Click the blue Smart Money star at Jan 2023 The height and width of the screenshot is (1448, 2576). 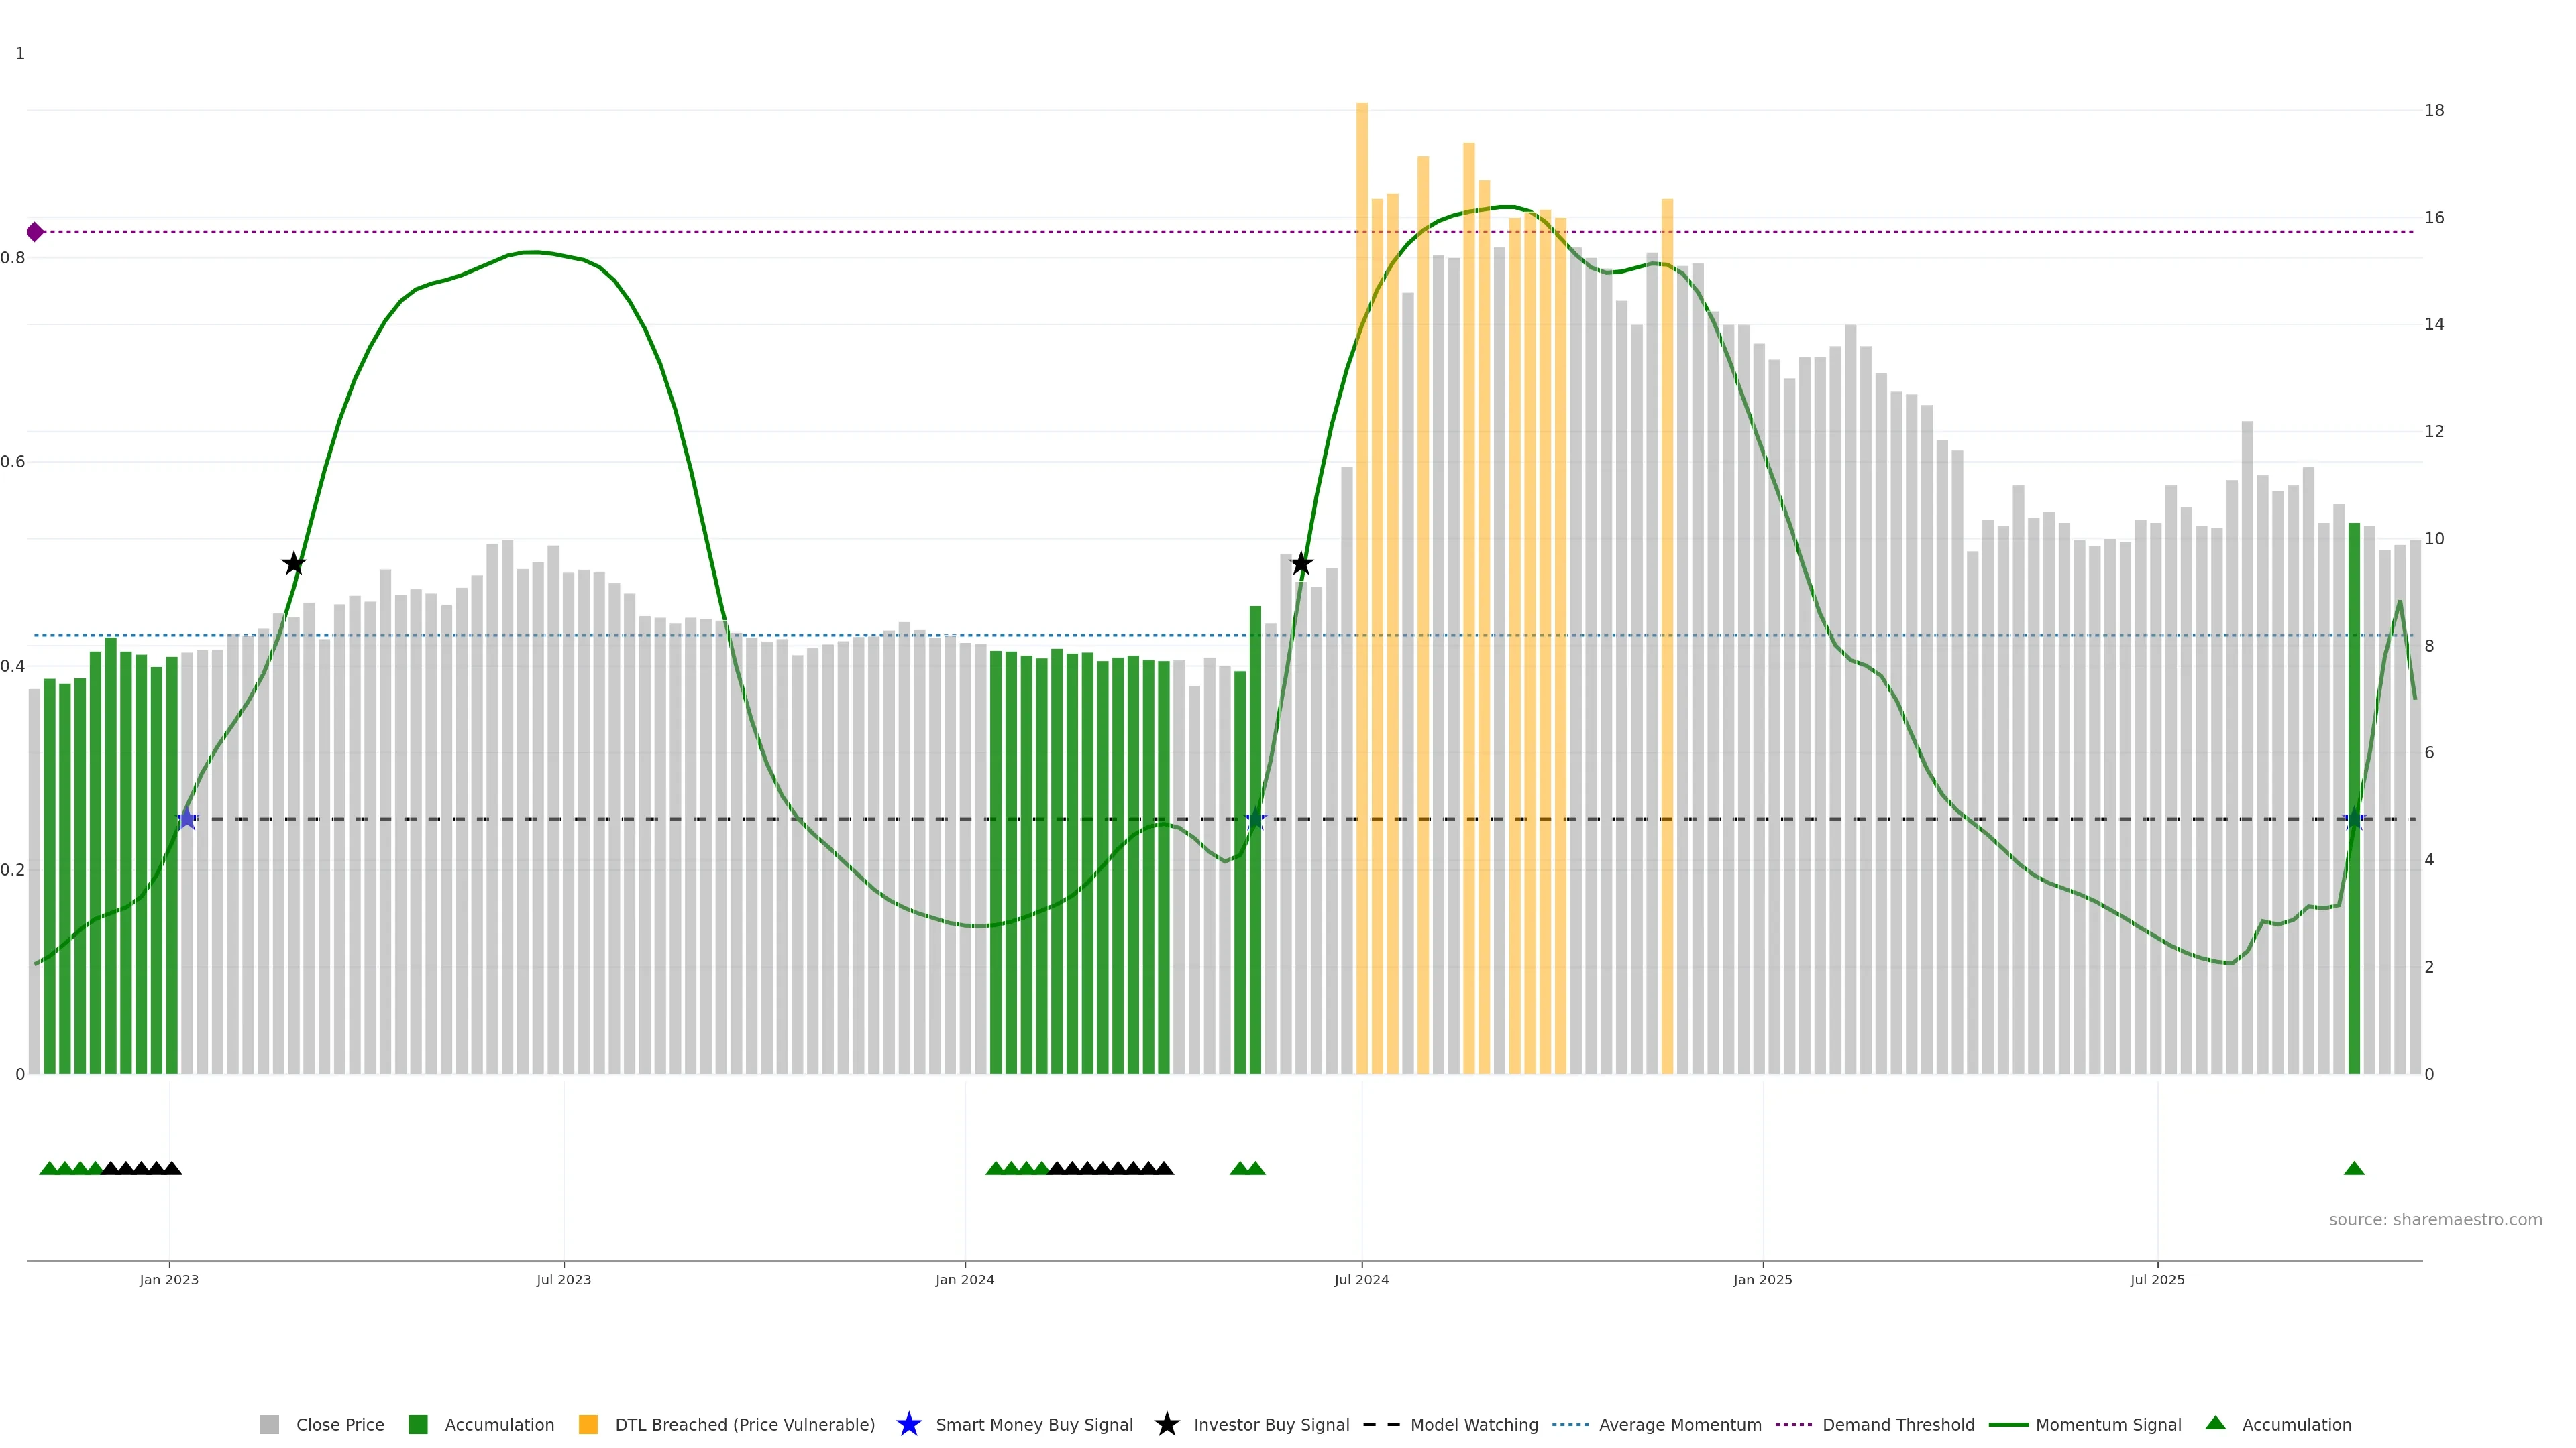(186, 819)
